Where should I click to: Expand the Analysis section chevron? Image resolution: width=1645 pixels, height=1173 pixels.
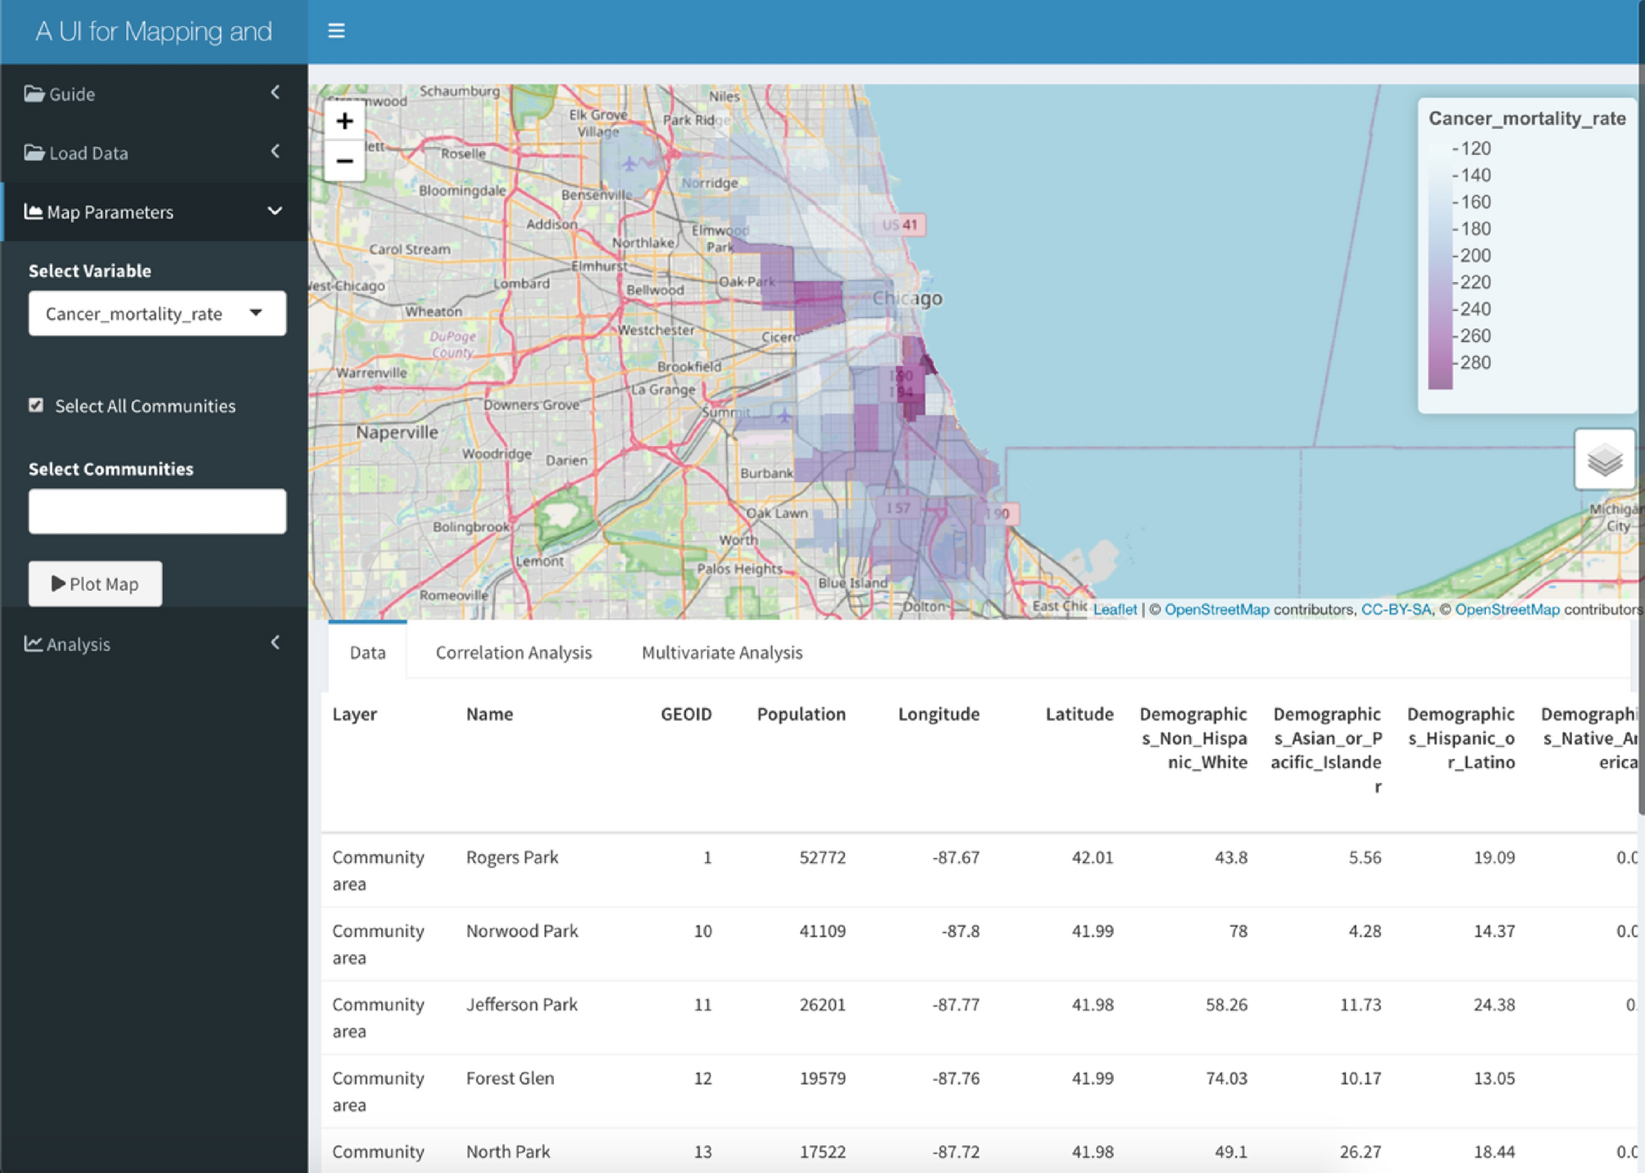tap(275, 643)
